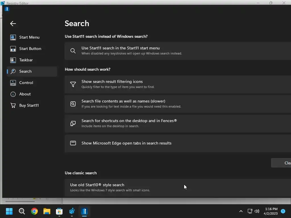
Task: Switch to Registry Editor via its taskbar icon
Action: point(72,211)
